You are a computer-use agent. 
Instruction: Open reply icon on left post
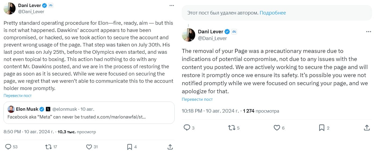pos(8,147)
